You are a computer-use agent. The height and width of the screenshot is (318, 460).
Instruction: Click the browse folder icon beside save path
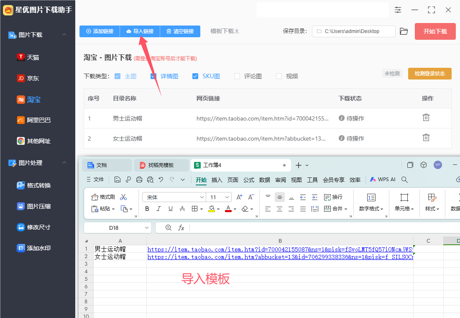coord(404,31)
